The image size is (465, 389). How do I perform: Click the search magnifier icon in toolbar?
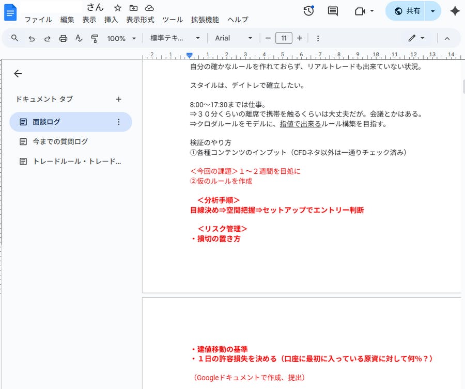pyautogui.click(x=15, y=38)
